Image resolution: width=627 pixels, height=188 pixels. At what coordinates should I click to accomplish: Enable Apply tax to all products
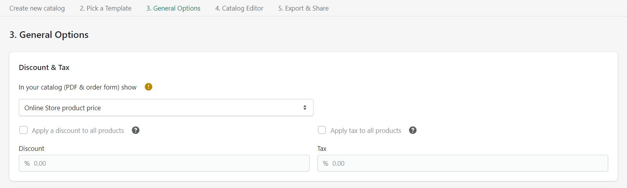pos(322,130)
